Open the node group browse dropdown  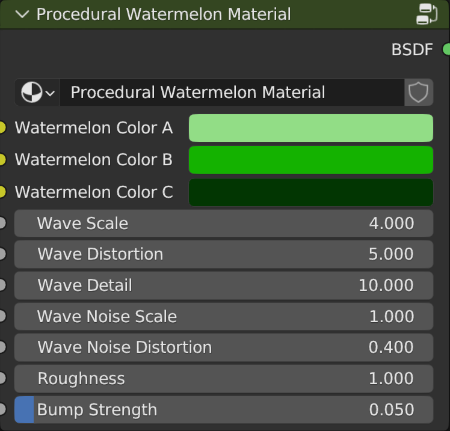click(37, 93)
